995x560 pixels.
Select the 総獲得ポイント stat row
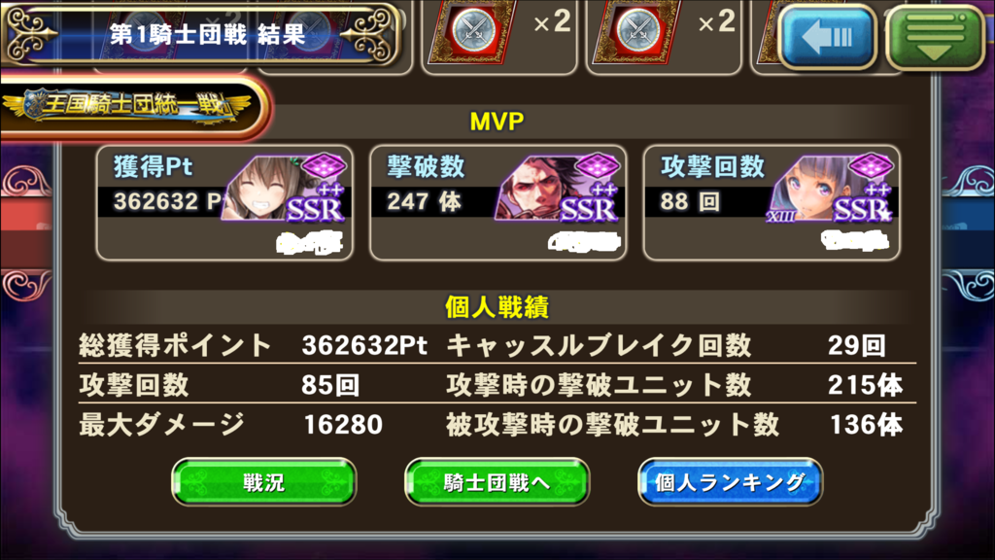[254, 345]
